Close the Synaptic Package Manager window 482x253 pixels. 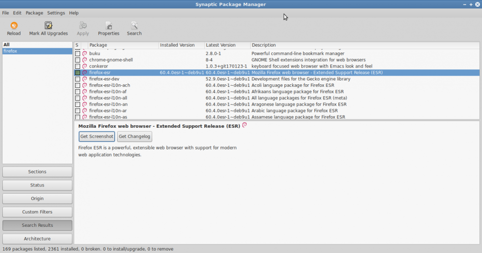pyautogui.click(x=477, y=5)
